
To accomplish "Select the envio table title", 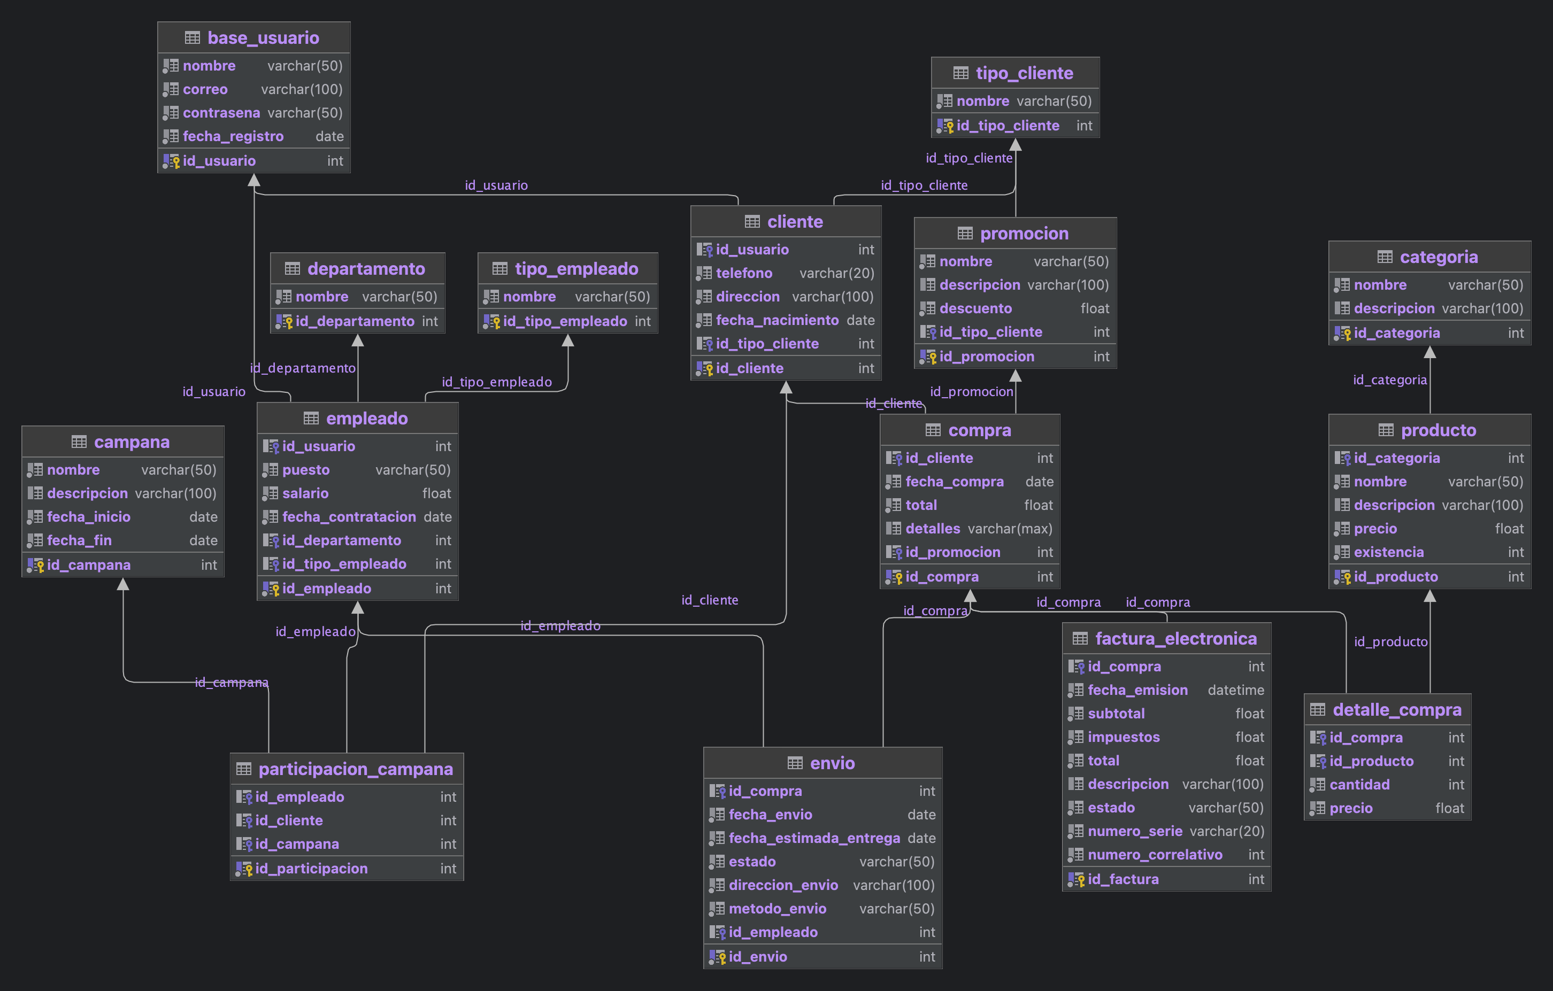I will pos(832,763).
